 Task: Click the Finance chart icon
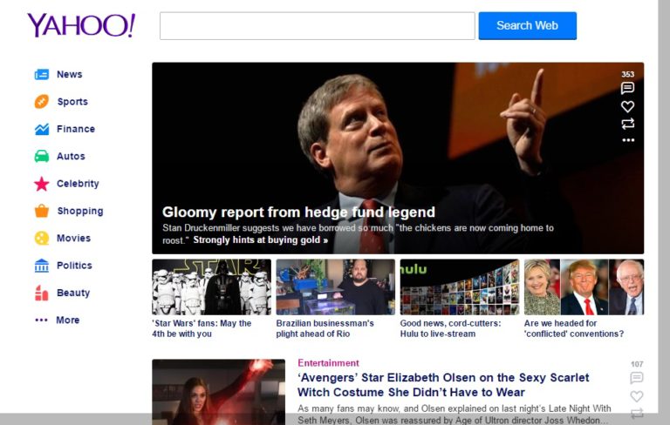pos(42,129)
